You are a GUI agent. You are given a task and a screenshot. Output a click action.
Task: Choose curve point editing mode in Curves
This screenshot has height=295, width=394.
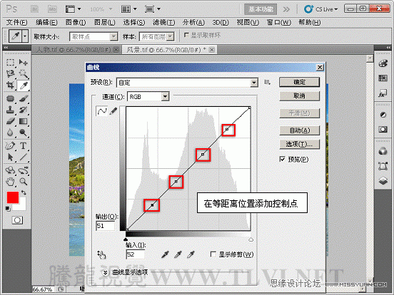[102, 111]
